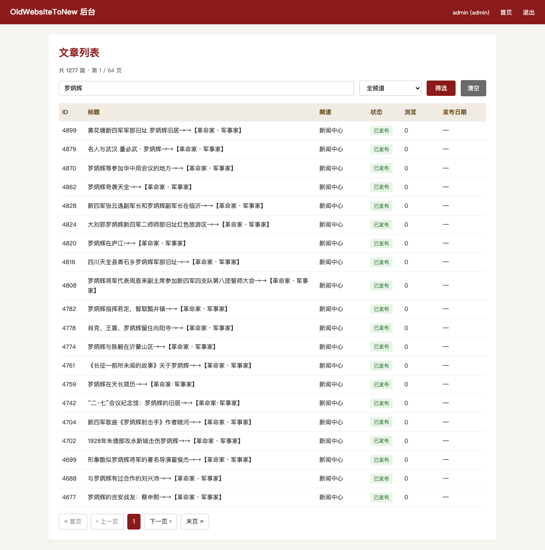Open article 罗炳辉将军代表周恩来副主席参加誓师大会

(x=198, y=285)
